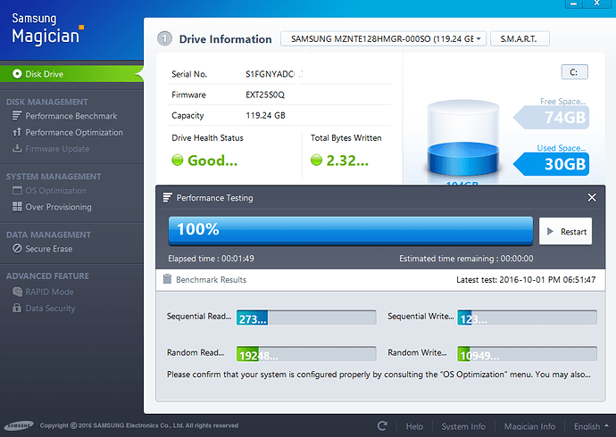Viewport: 616px width, 437px height.
Task: Click the Total Bytes Written green indicator
Action: 316,160
